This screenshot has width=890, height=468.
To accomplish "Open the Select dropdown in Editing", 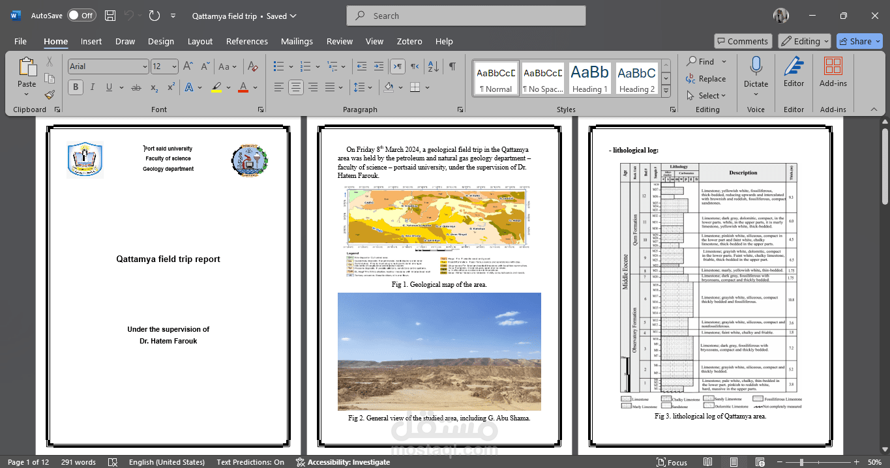I will [706, 96].
